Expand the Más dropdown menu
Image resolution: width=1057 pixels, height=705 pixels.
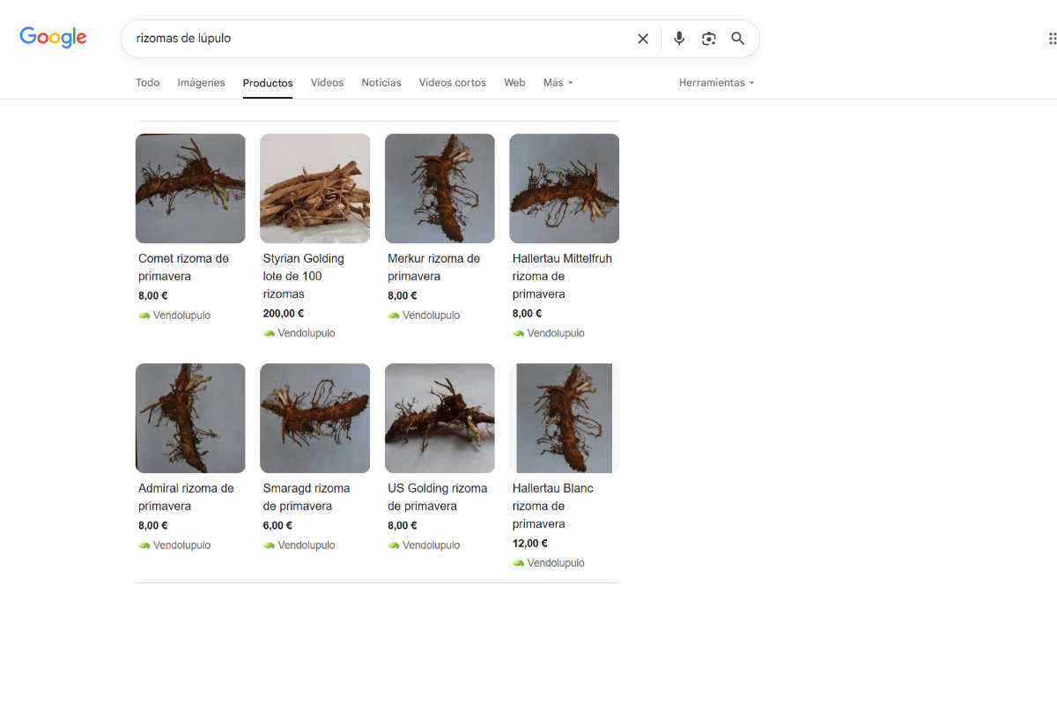tap(558, 83)
